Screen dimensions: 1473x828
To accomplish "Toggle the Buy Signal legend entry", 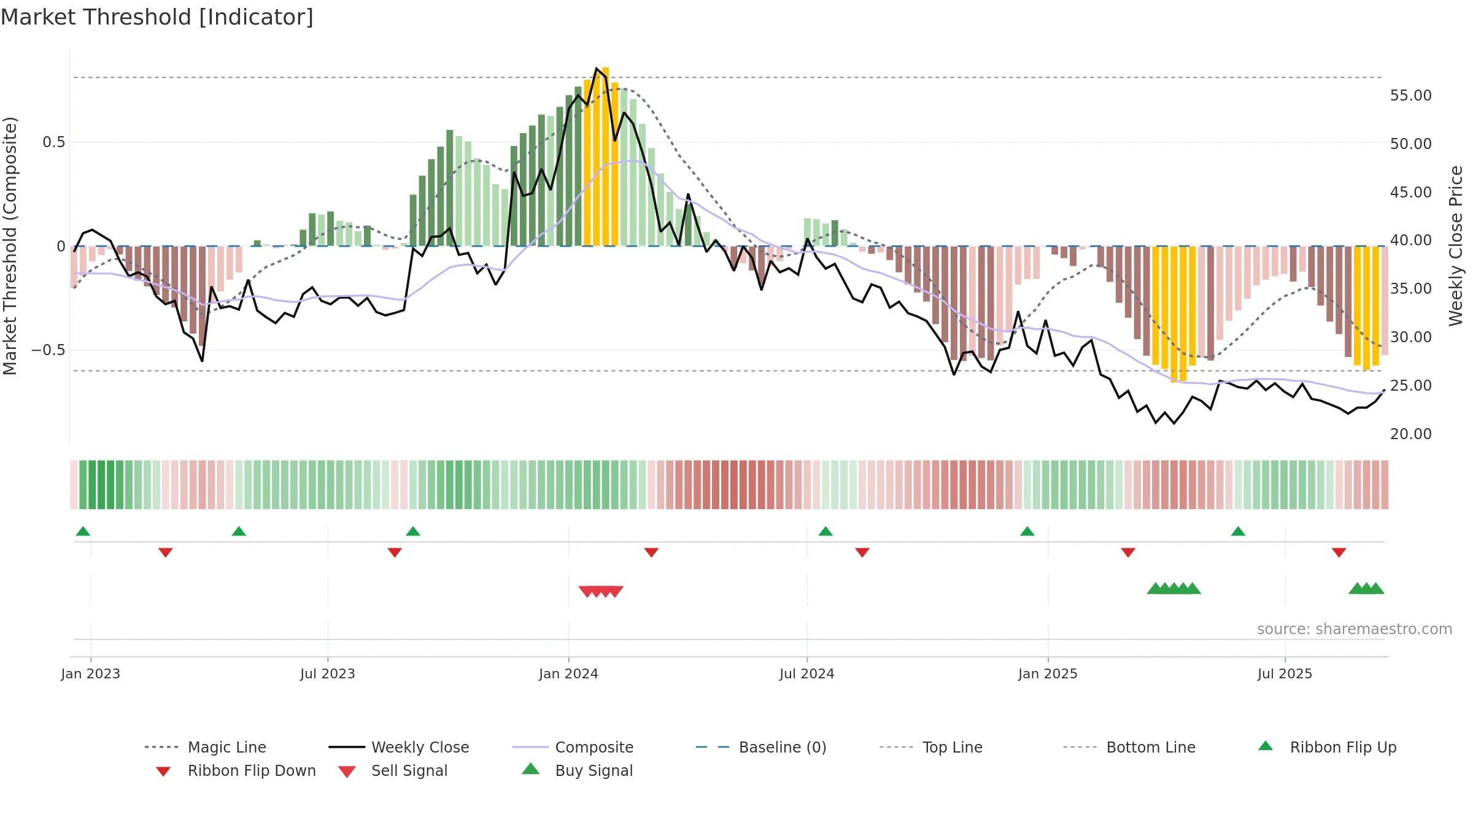I will pyautogui.click(x=577, y=770).
